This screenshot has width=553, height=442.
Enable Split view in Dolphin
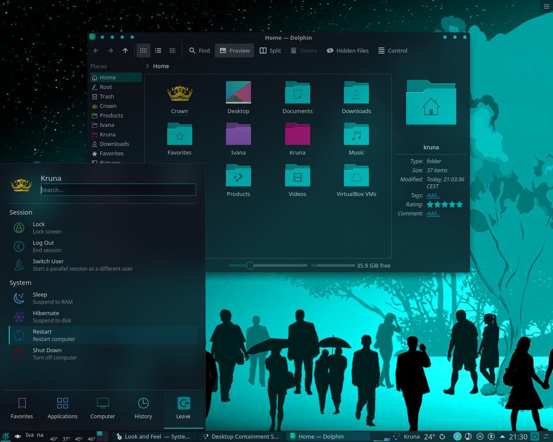click(270, 51)
